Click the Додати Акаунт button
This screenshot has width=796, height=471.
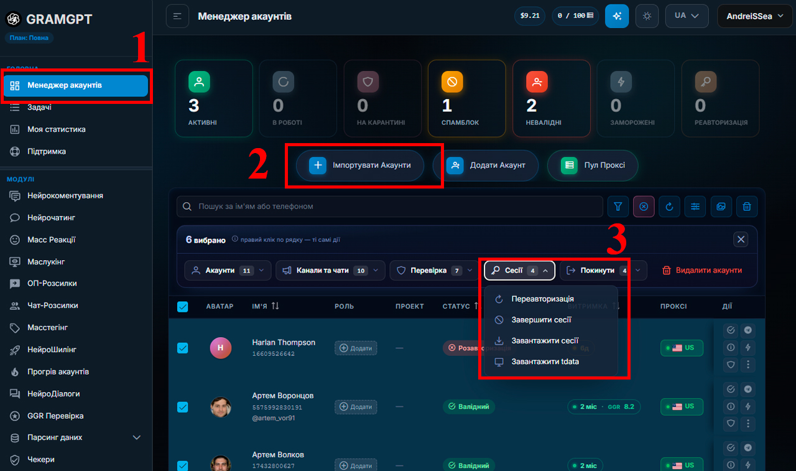point(486,166)
